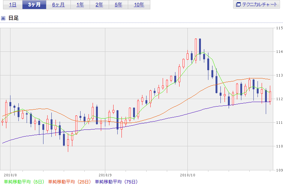The image size is (283, 185).
Task: Click the 110 price axis label
Action: coord(279,146)
